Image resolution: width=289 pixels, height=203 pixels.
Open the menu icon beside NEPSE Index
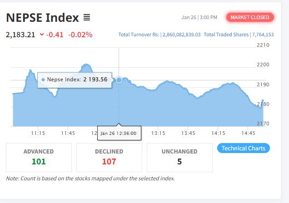[87, 18]
